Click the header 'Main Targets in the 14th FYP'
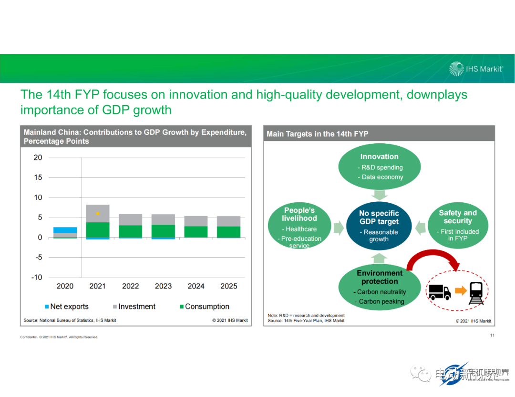 click(x=317, y=134)
